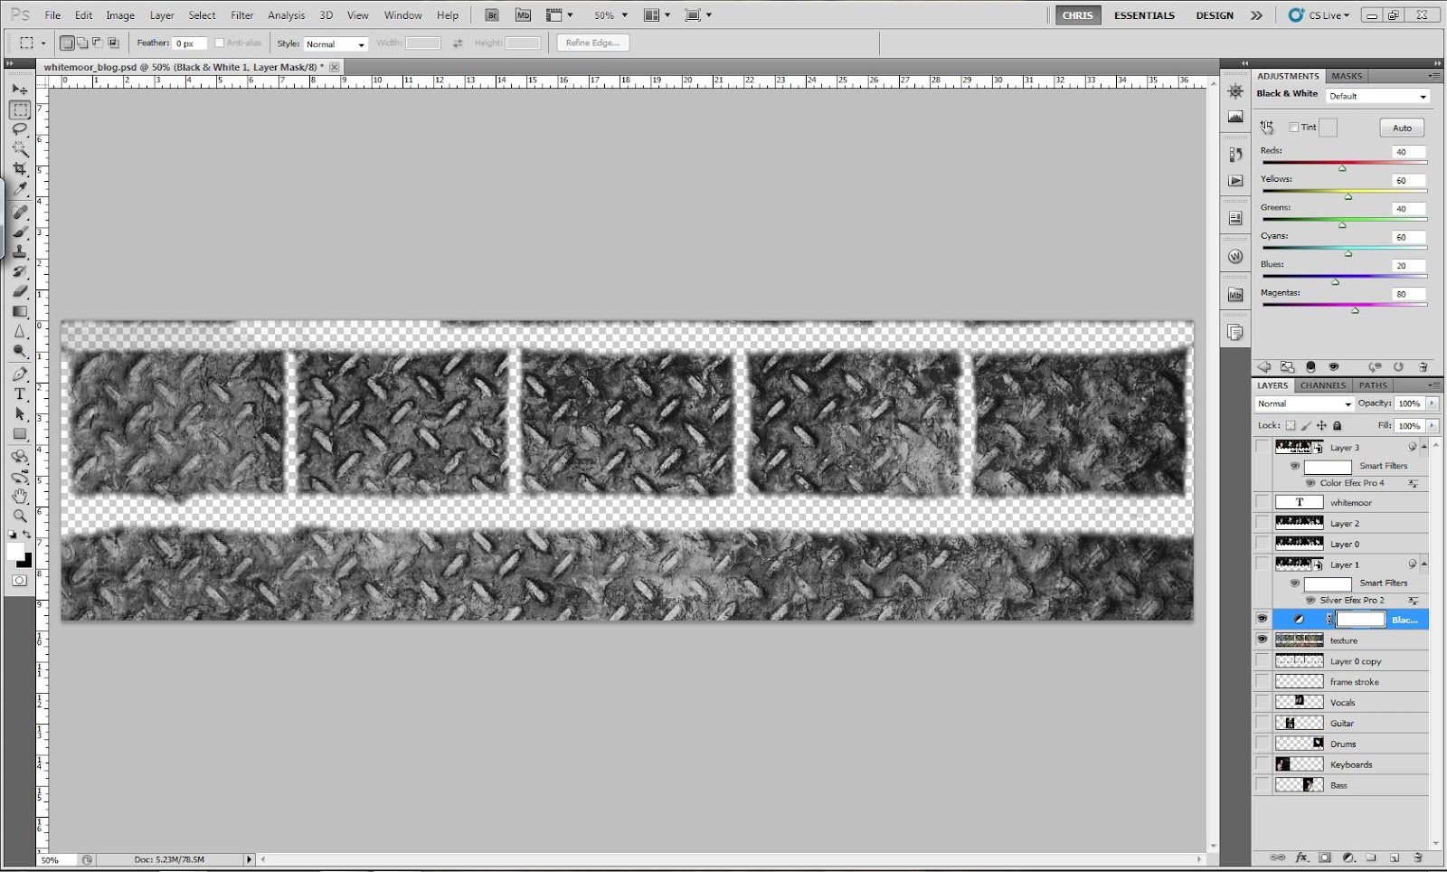Select the Gradient tool

[x=20, y=312]
